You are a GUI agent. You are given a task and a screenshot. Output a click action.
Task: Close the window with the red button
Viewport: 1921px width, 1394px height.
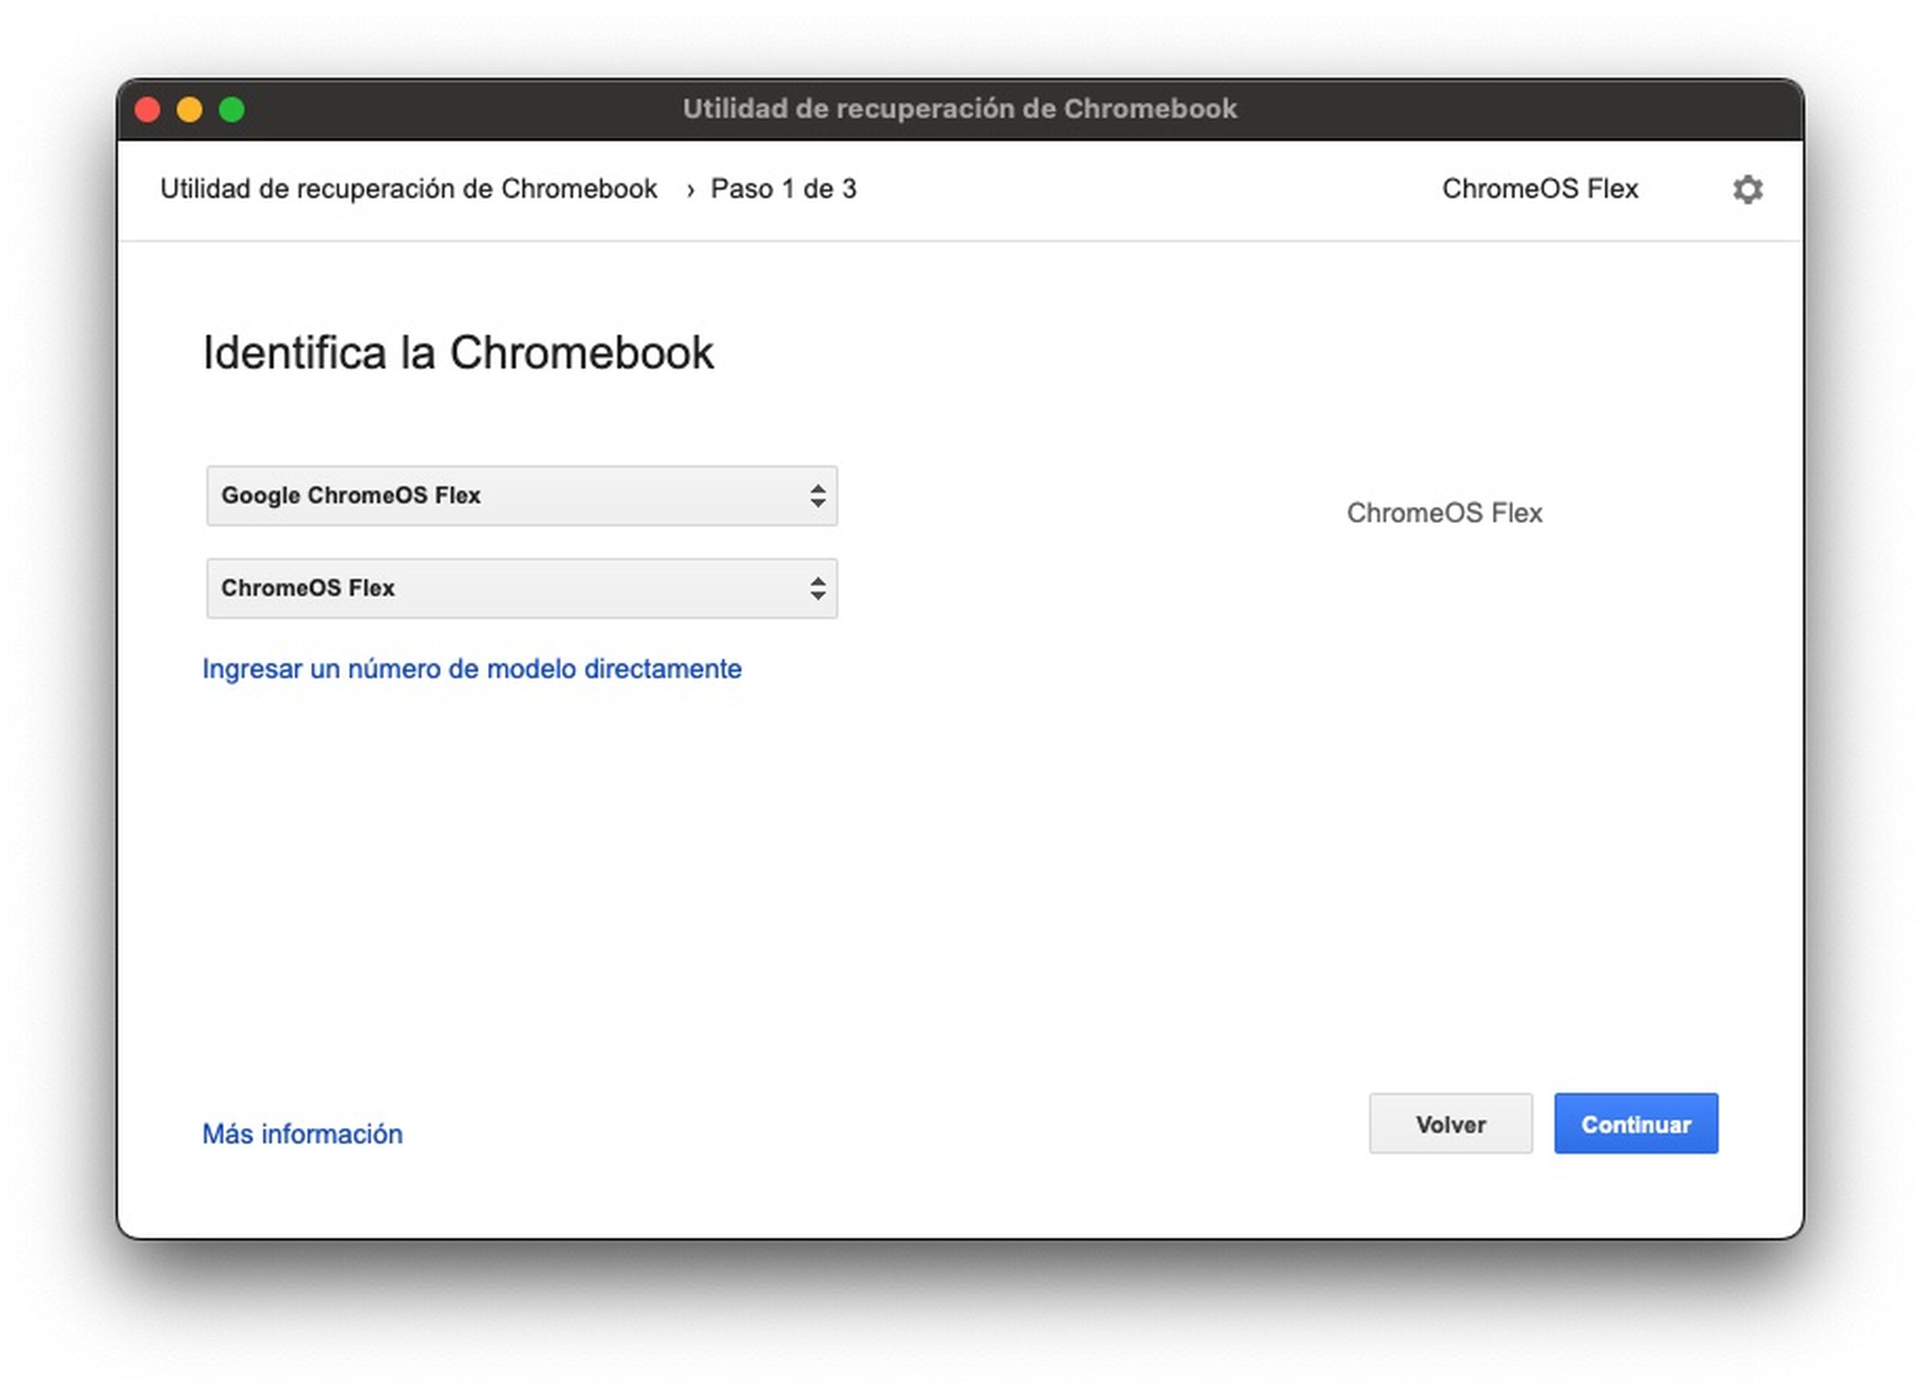148,109
